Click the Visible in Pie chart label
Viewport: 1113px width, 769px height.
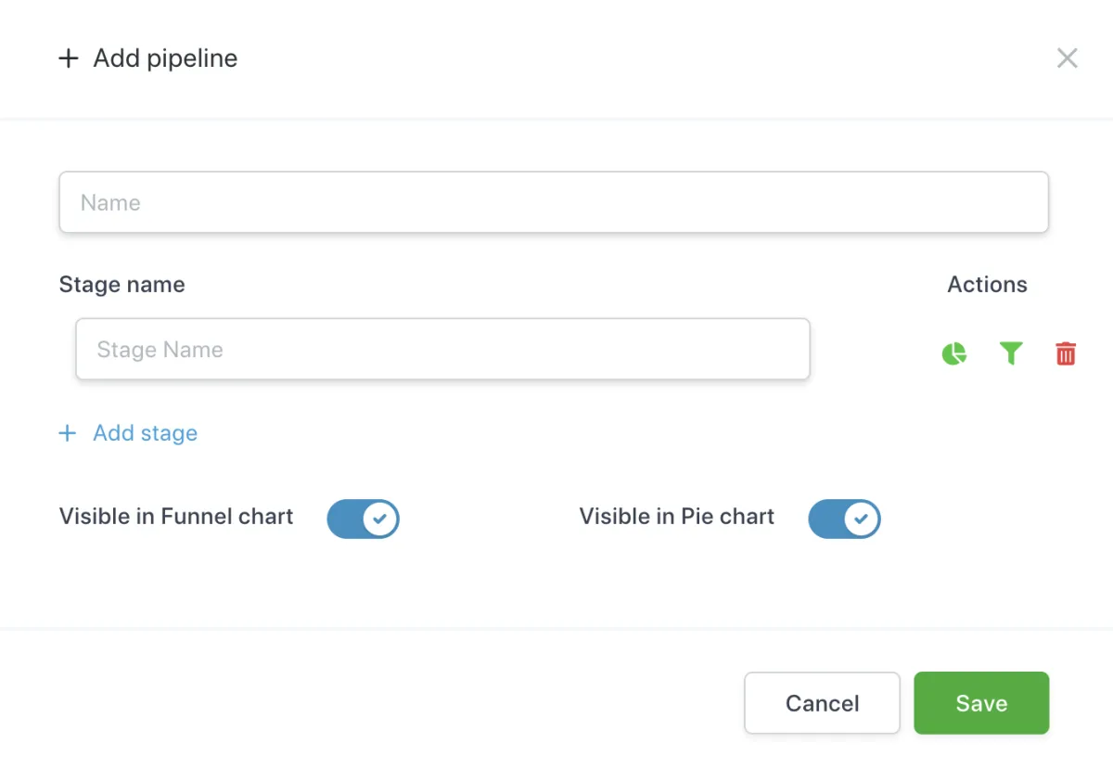[x=677, y=517]
